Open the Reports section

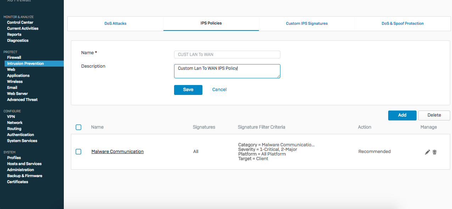(14, 34)
